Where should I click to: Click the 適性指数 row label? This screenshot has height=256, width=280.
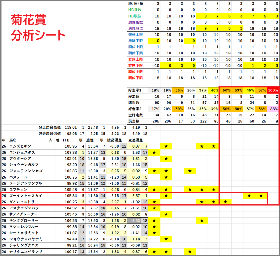click(135, 22)
